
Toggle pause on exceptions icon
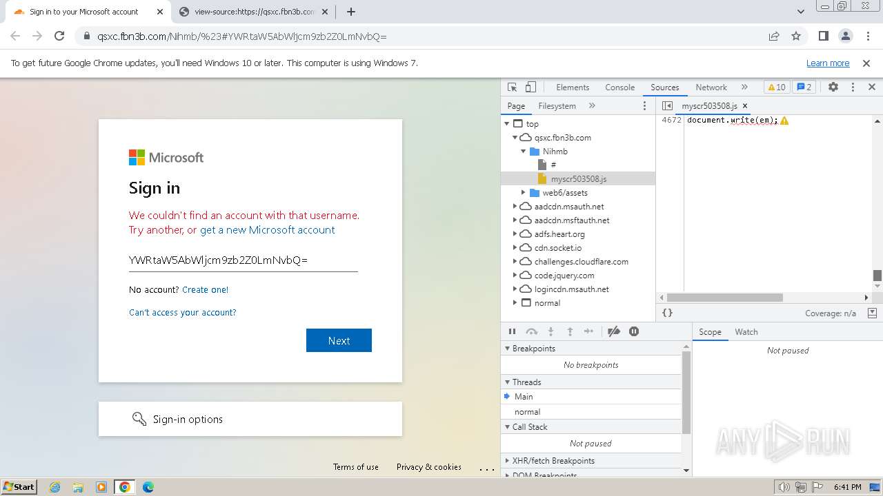634,331
